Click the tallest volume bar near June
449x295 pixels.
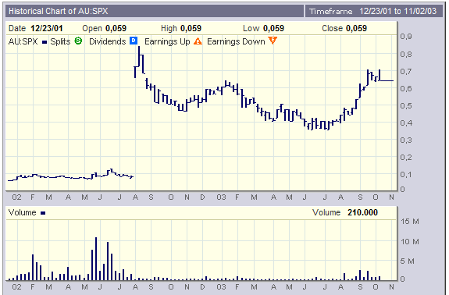(x=96, y=258)
